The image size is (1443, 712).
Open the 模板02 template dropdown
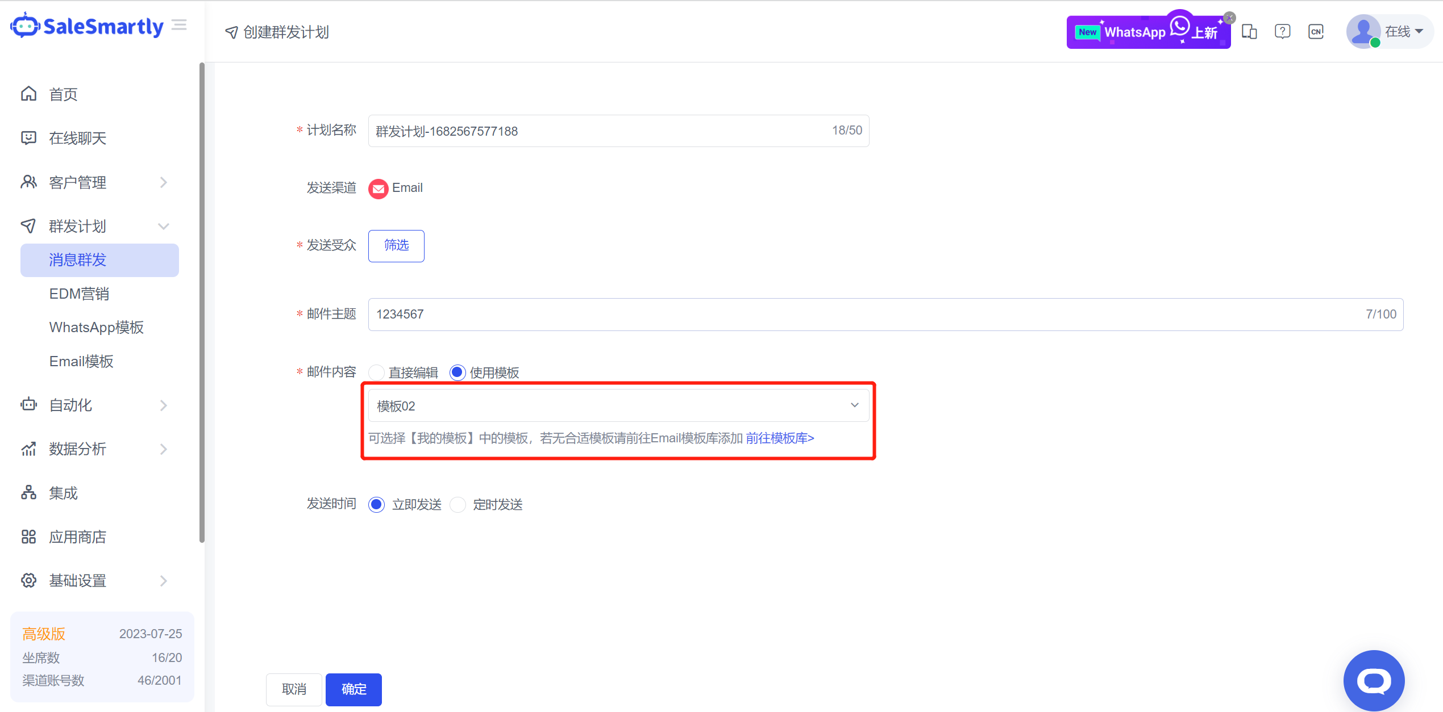coord(618,405)
